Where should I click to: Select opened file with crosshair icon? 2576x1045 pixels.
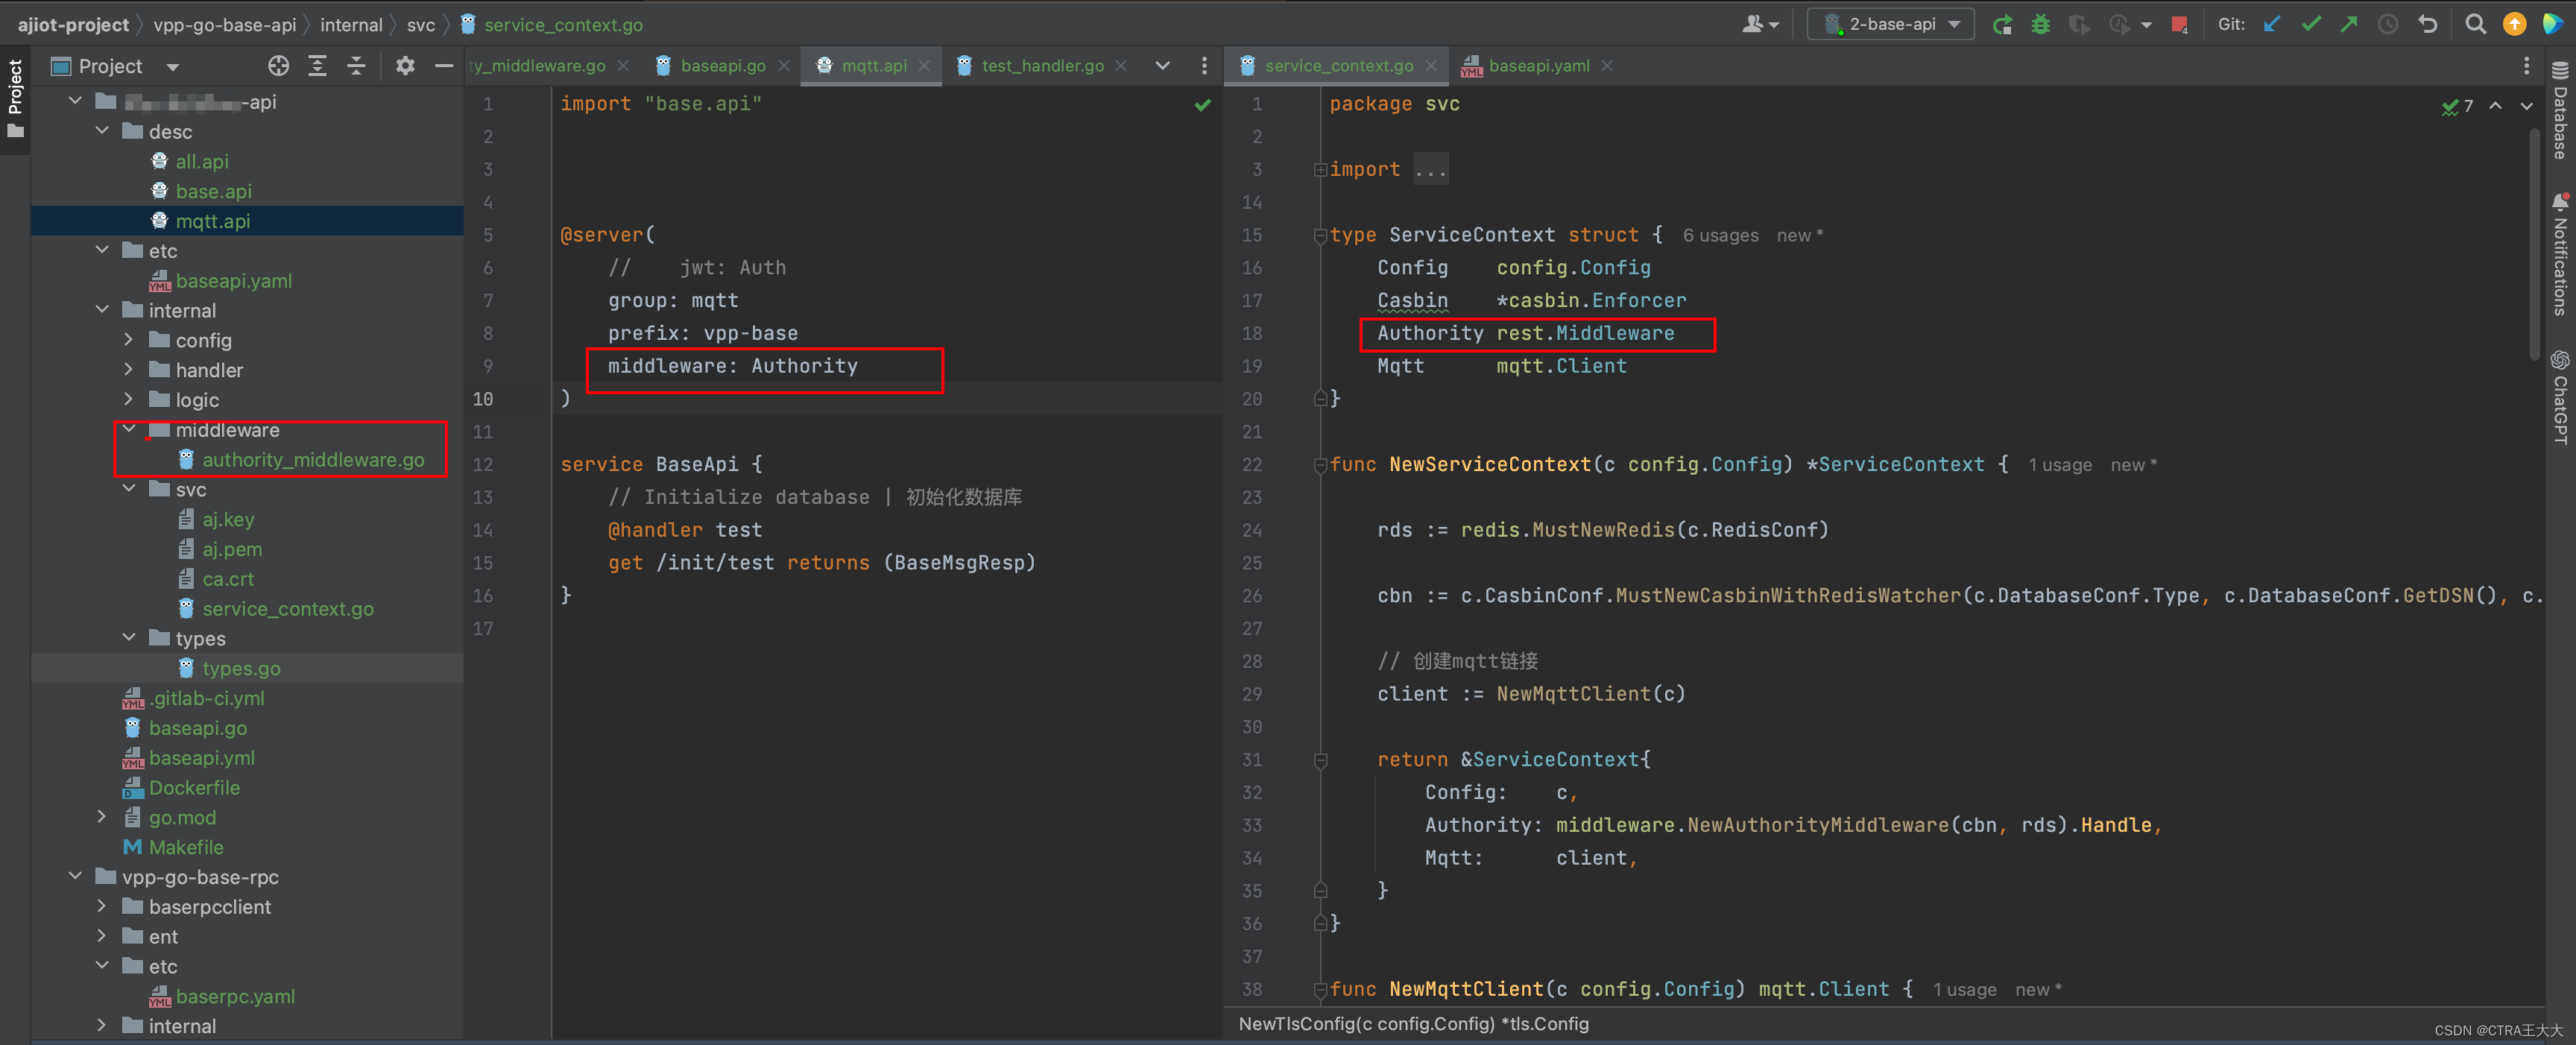click(279, 66)
